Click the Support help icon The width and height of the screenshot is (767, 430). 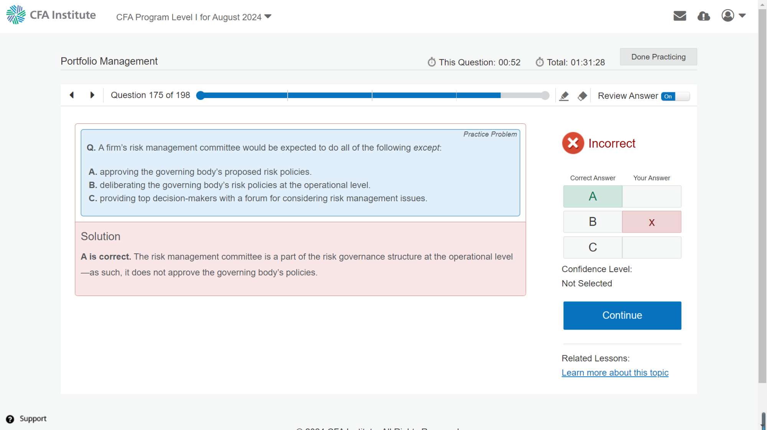(10, 419)
